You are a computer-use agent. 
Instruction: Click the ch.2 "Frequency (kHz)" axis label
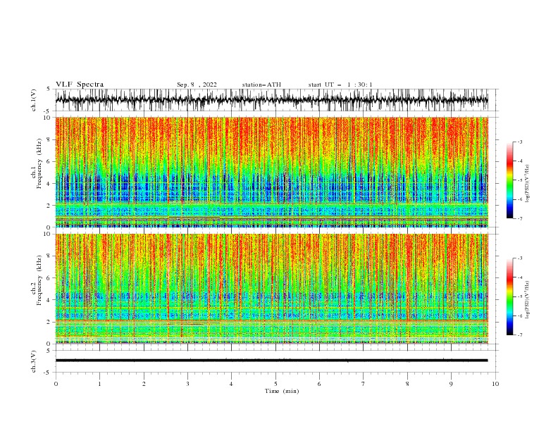coord(41,280)
